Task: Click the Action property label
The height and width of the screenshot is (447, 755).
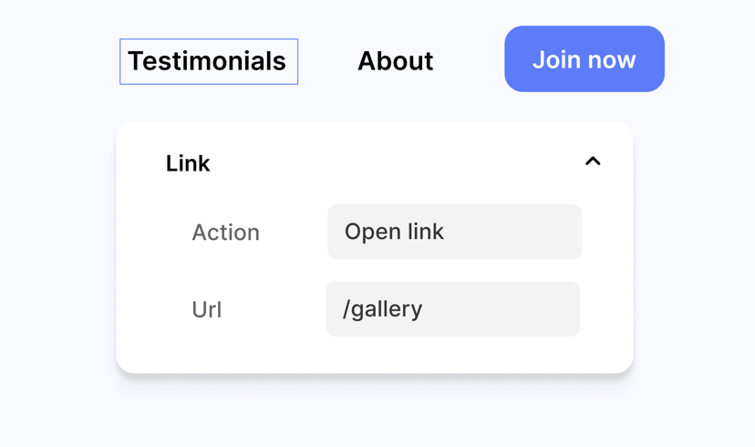Action: click(225, 233)
